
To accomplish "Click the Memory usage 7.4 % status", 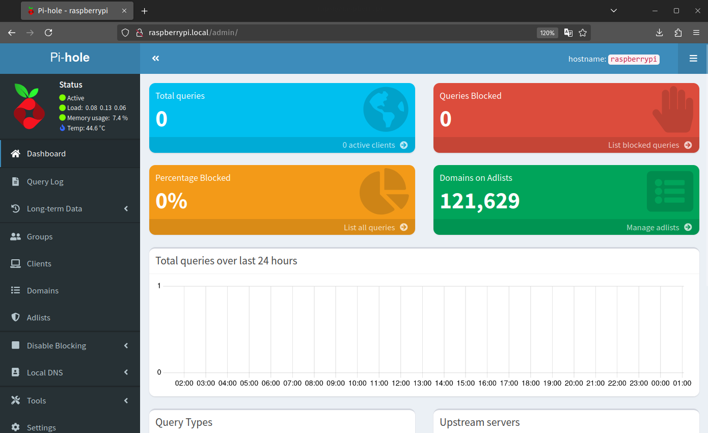I will (x=97, y=118).
